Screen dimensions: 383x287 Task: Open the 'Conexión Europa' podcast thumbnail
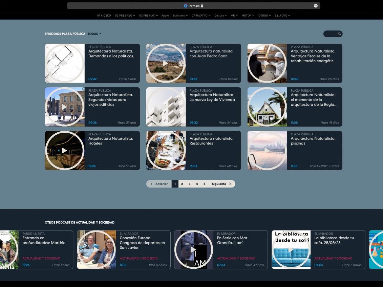point(97,250)
